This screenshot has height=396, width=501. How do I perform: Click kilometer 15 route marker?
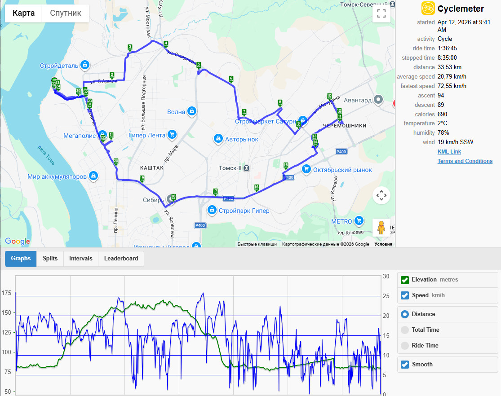pyautogui.click(x=286, y=166)
